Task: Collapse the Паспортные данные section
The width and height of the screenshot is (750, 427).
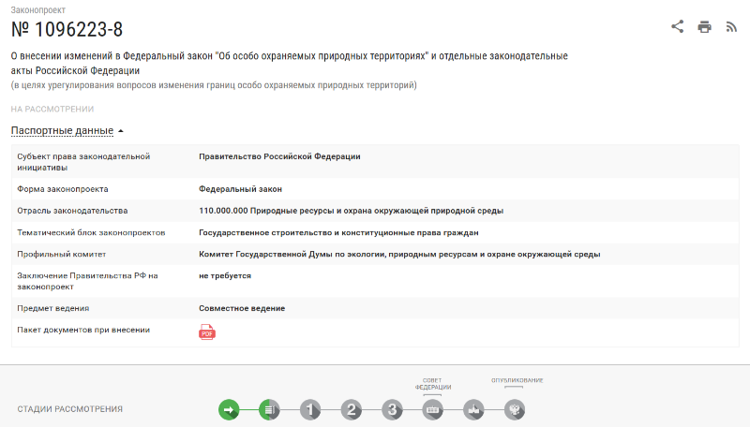Action: 62,130
